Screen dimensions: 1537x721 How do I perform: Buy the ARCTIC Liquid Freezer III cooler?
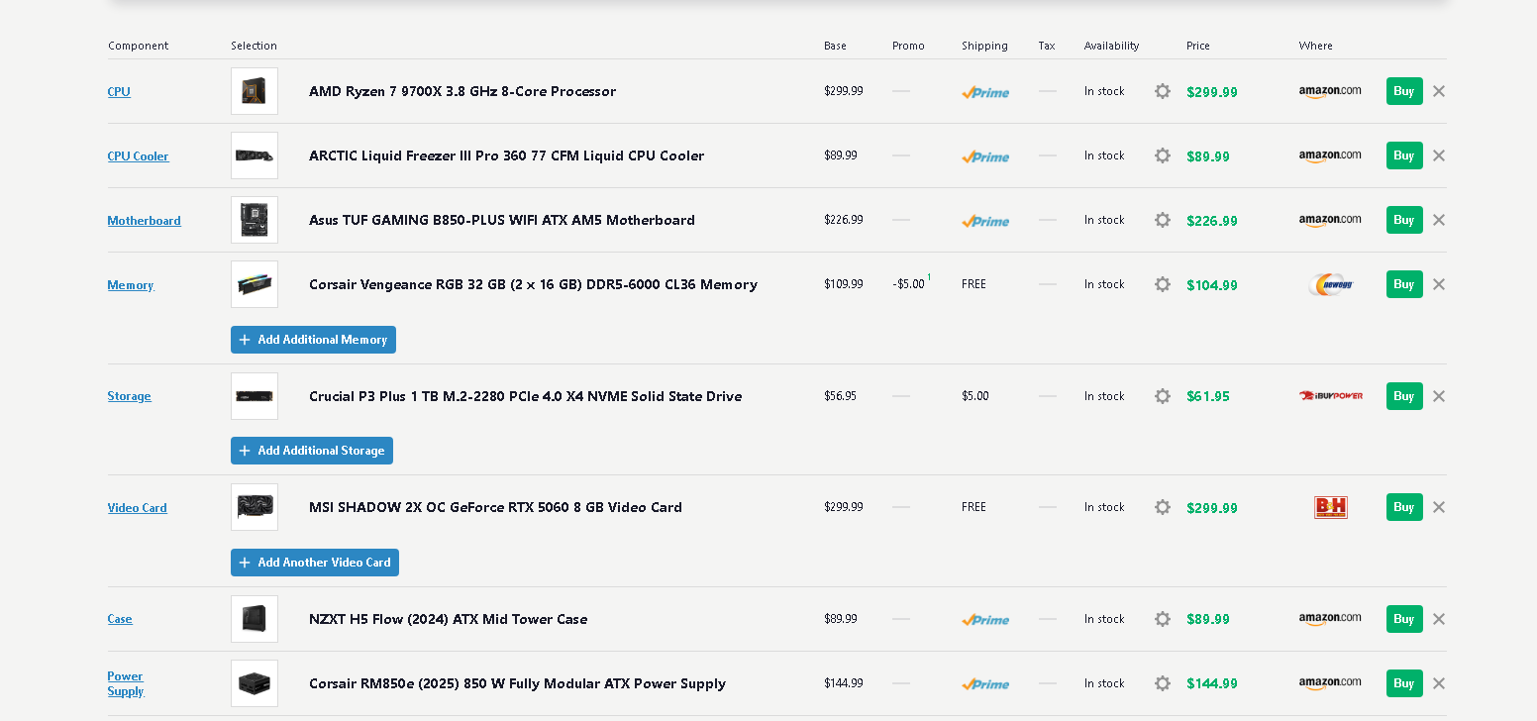pyautogui.click(x=1404, y=155)
